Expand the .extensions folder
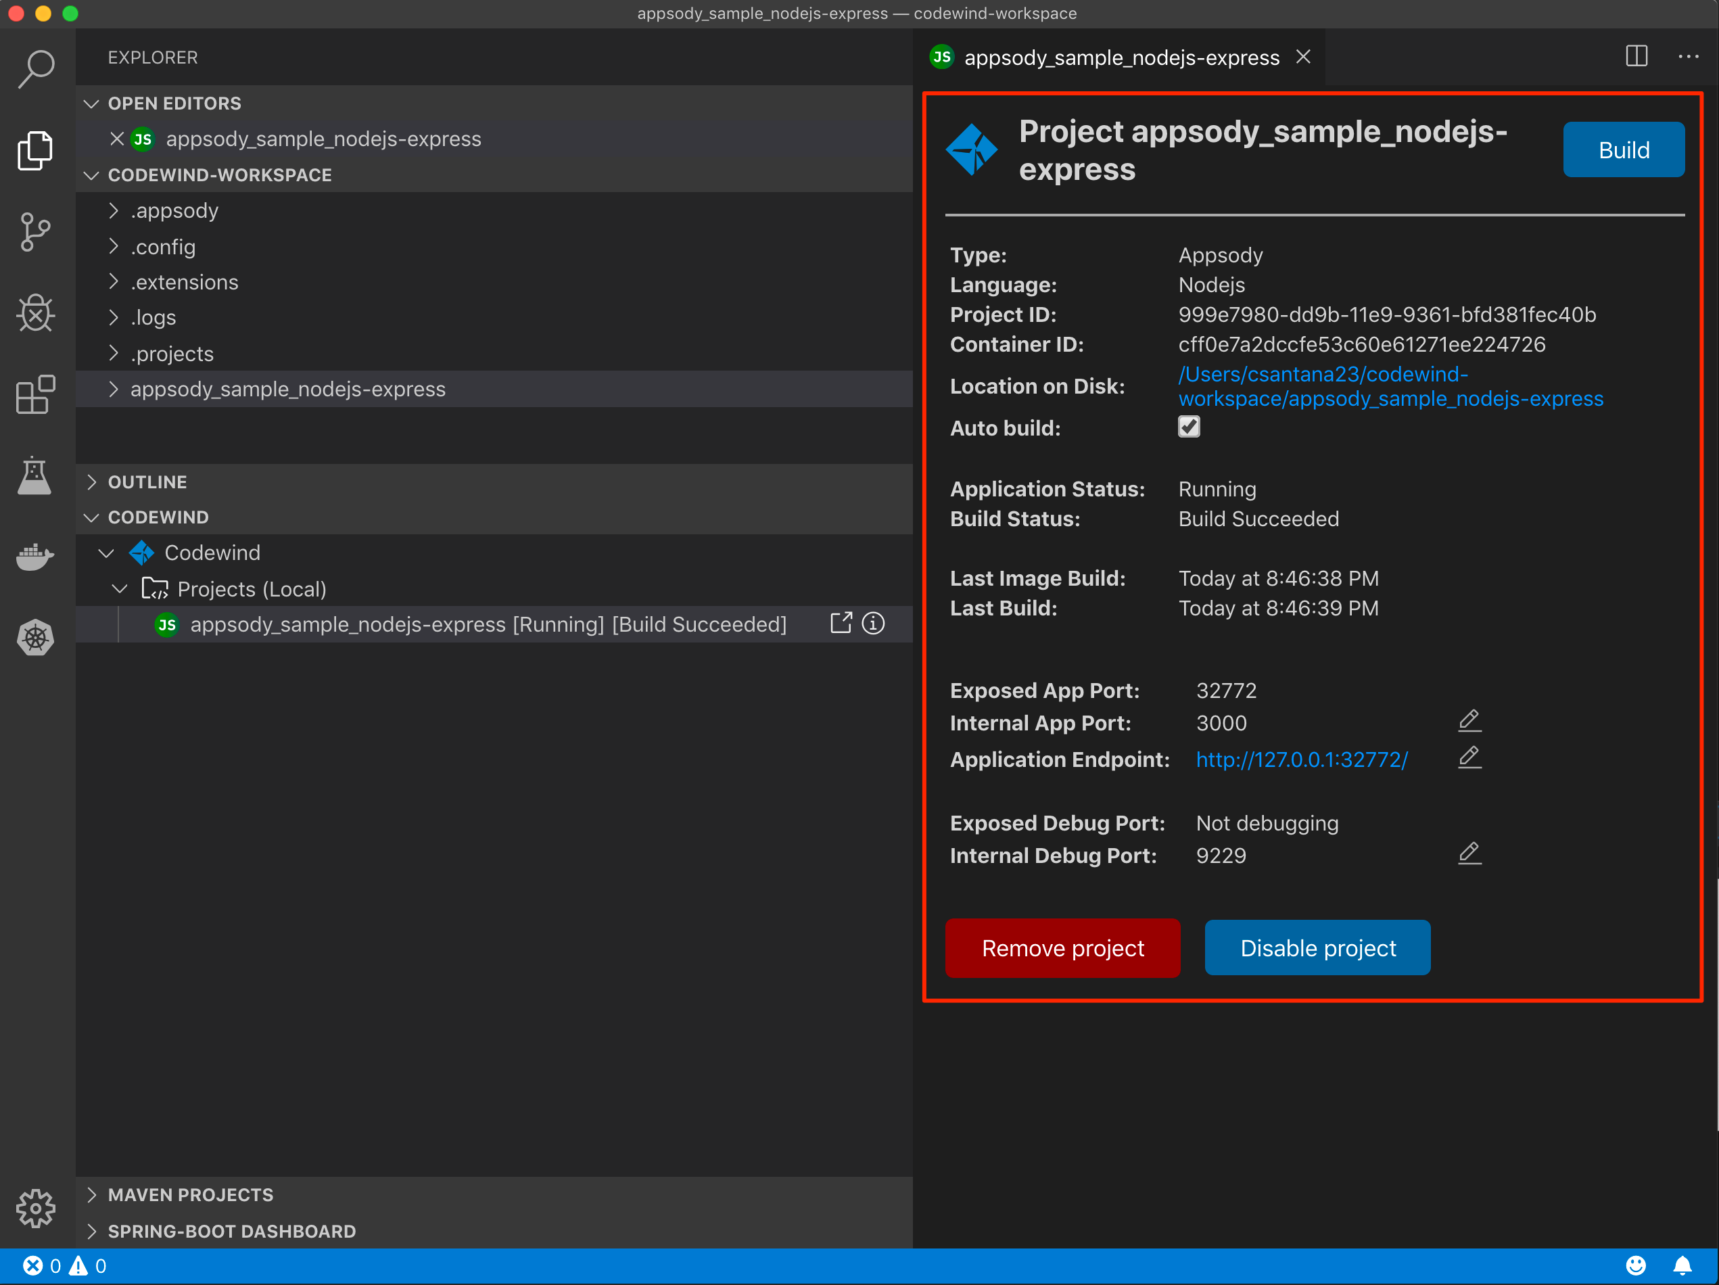The height and width of the screenshot is (1285, 1719). (x=494, y=282)
